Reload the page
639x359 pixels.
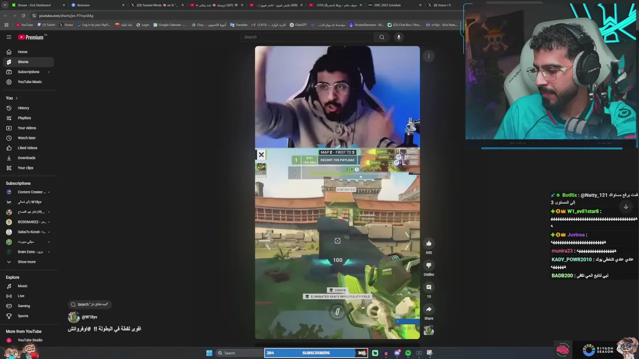(23, 15)
